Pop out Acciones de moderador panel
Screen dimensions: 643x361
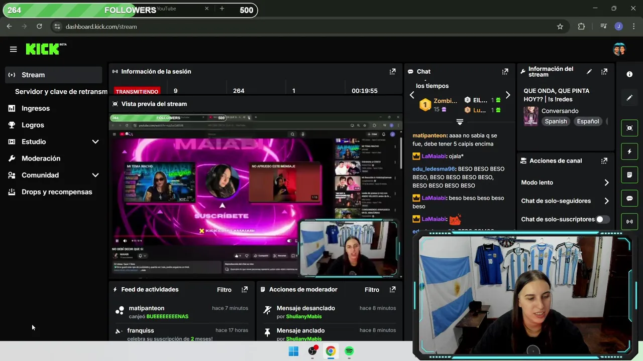point(392,289)
